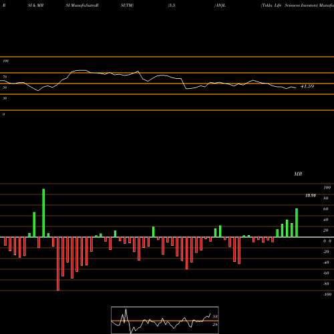
Task: Click the tallest red MR bar
Action: tap(58, 264)
